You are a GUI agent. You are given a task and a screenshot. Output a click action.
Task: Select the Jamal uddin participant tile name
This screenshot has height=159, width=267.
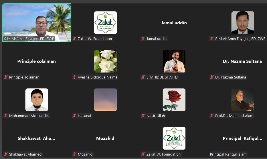tap(174, 23)
